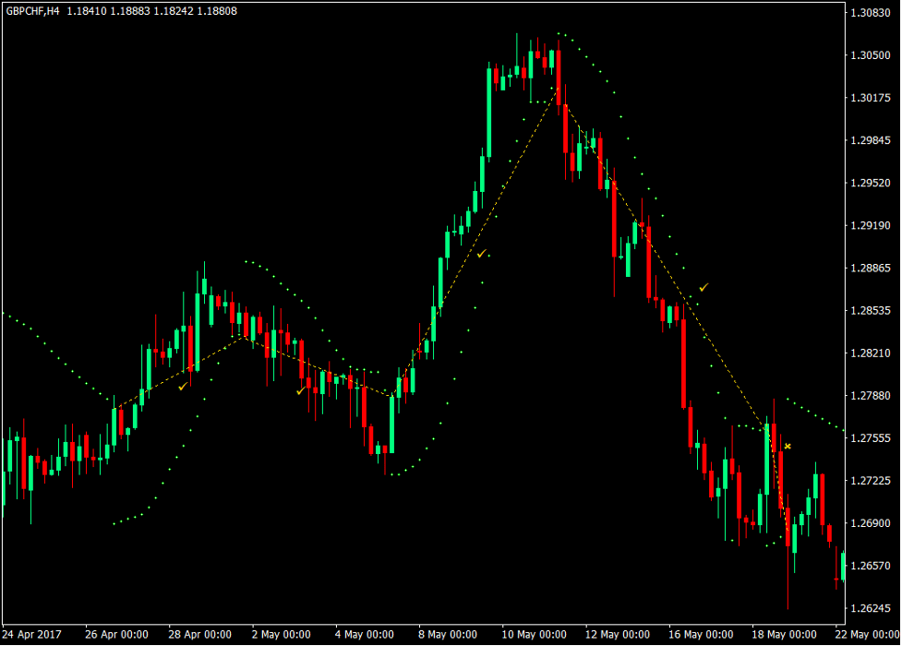902x646 pixels.
Task: Click the orange X exit marker near 18 May
Action: 787,445
